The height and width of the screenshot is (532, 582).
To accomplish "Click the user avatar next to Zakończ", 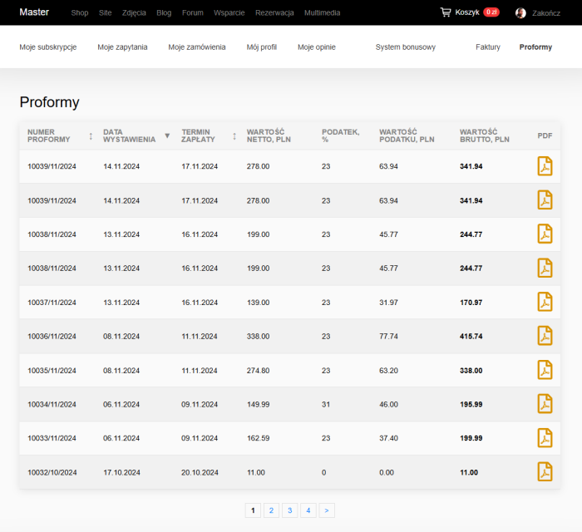I will 520,12.
